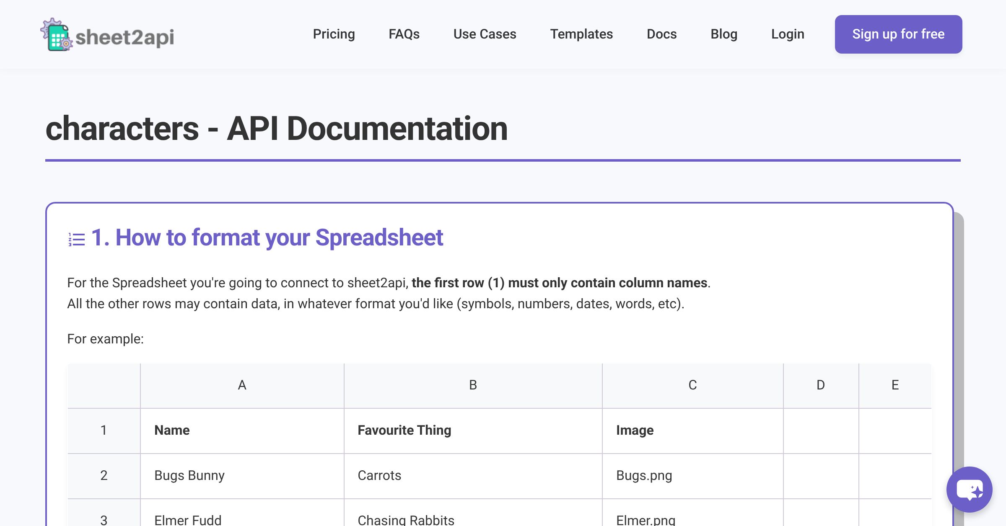Open the Use Cases menu item
Screen dimensions: 1006x526
[485, 34]
